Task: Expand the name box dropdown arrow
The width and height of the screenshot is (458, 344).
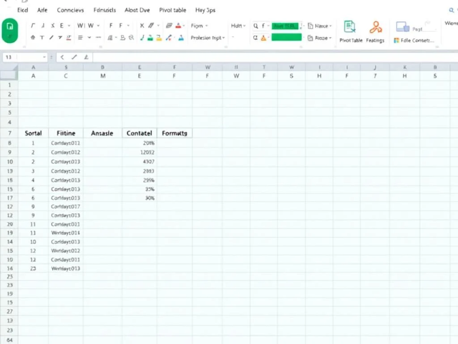Action: tap(44, 57)
